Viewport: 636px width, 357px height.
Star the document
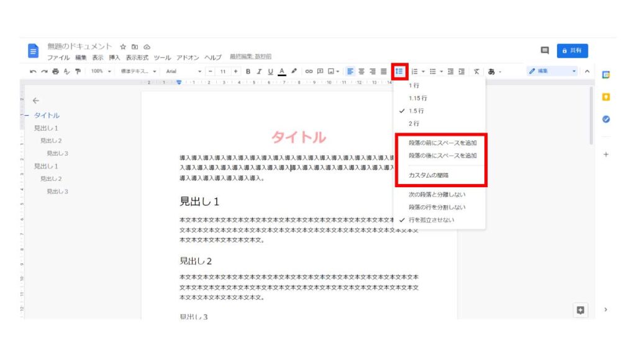click(x=123, y=47)
